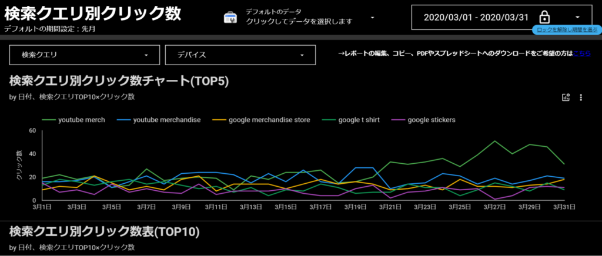The width and height of the screenshot is (602, 256).
Task: Click the 3月15日 axis label
Action: pos(285,207)
